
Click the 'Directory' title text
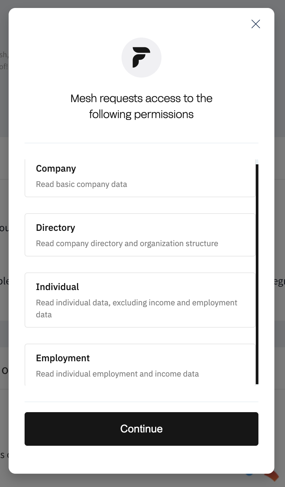[x=55, y=228]
